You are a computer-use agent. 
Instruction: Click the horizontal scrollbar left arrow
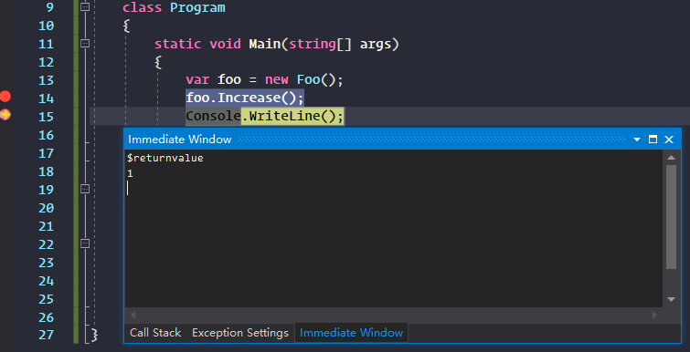[133, 316]
